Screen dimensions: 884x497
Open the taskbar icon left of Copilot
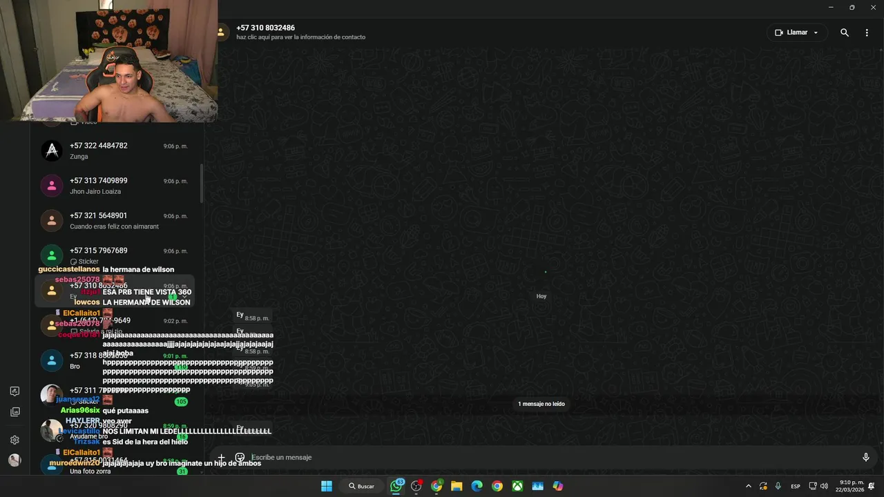[x=537, y=486]
